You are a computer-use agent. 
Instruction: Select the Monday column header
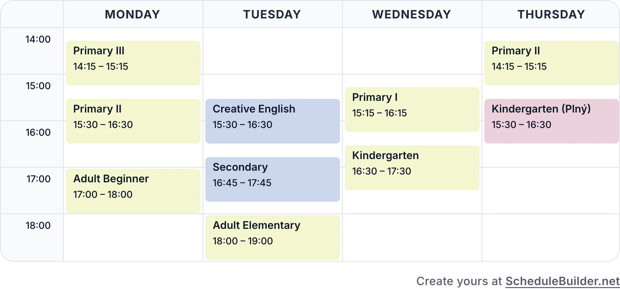[133, 14]
